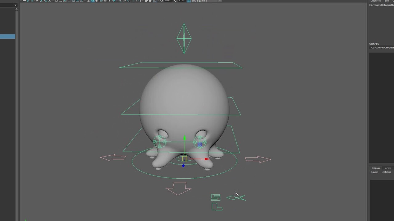Click the exposure value control in the toolbar
This screenshot has width=394, height=221.
tap(168, 1)
